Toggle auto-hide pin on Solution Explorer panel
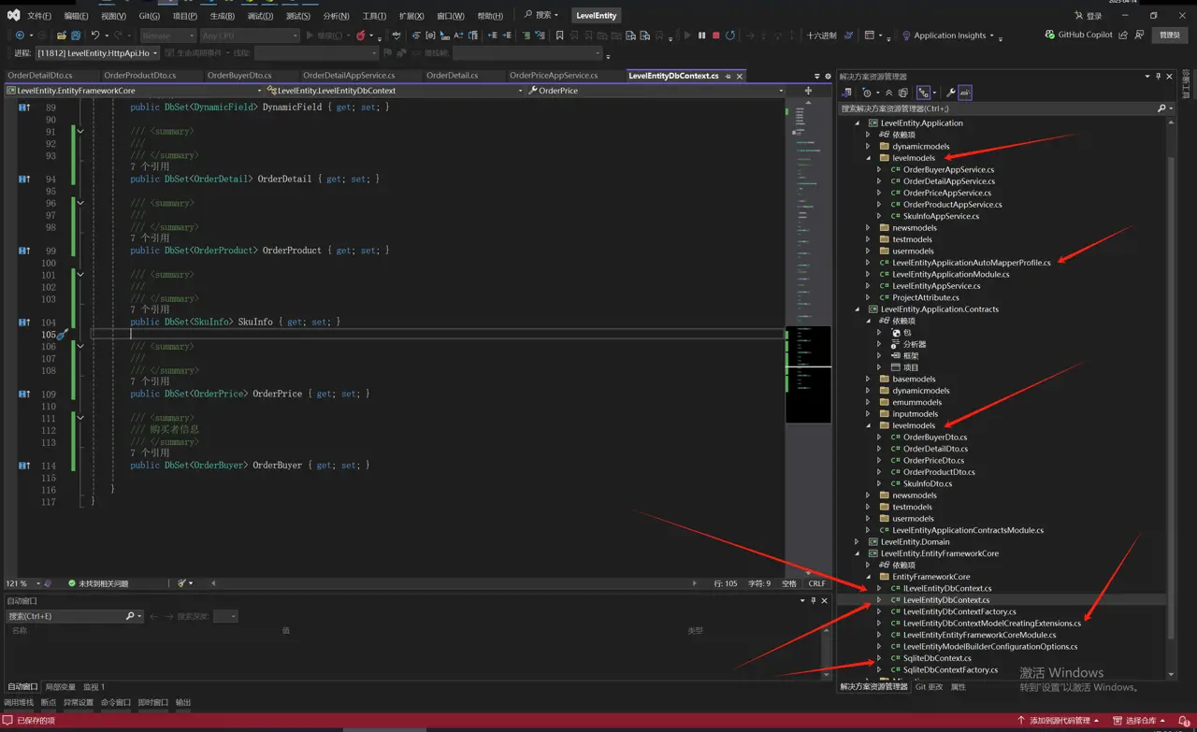The image size is (1197, 732). pos(1158,77)
